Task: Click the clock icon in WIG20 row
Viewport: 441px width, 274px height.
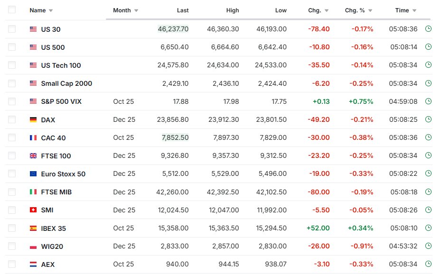Action: click(x=428, y=246)
